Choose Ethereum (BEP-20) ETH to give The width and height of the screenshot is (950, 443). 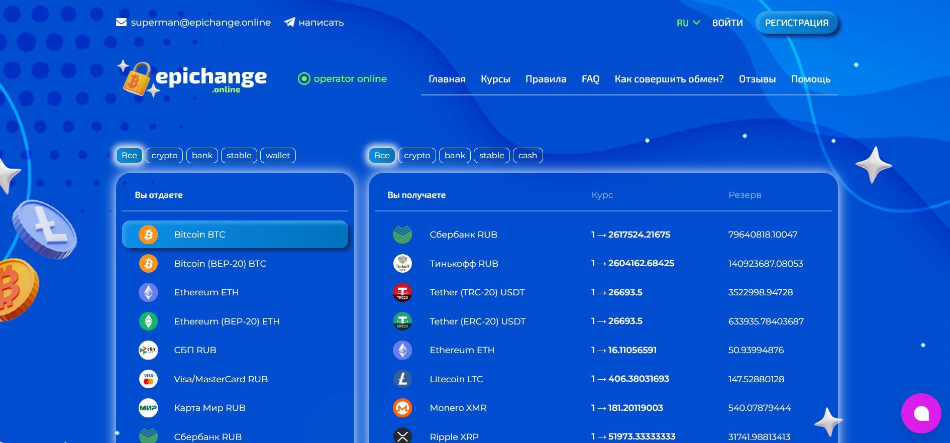[235, 321]
